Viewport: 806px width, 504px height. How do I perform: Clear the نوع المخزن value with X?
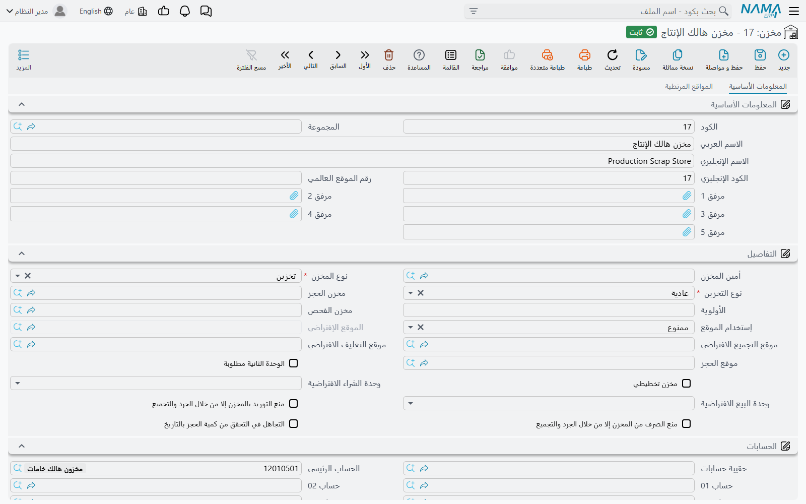point(28,276)
